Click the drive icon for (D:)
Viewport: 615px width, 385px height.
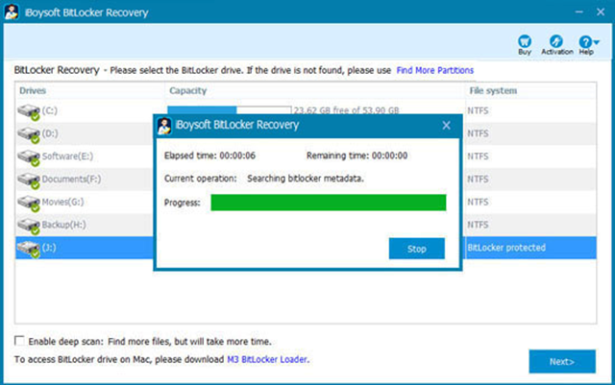[x=29, y=134]
